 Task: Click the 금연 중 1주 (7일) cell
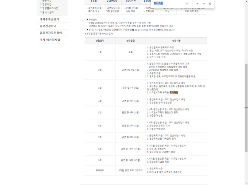(x=131, y=88)
